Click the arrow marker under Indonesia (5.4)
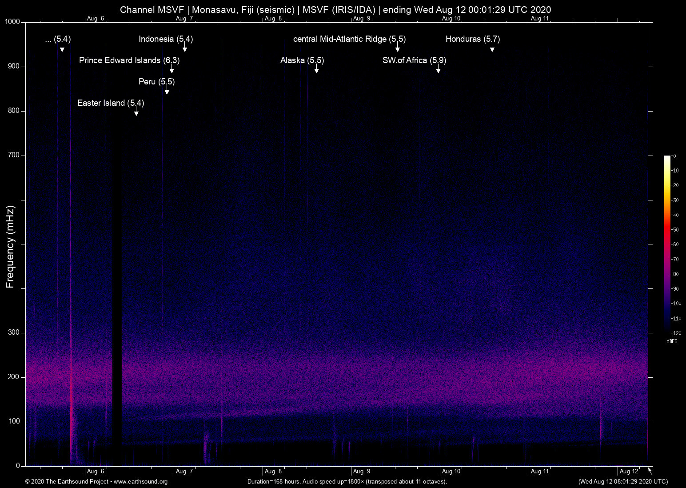Image resolution: width=686 pixels, height=488 pixels. tap(185, 47)
